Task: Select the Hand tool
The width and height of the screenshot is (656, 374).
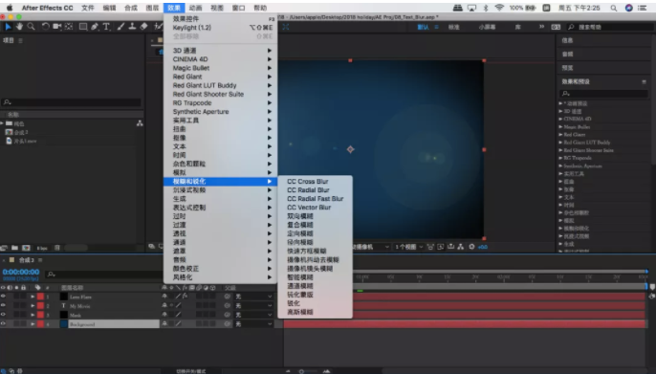Action: coord(19,27)
